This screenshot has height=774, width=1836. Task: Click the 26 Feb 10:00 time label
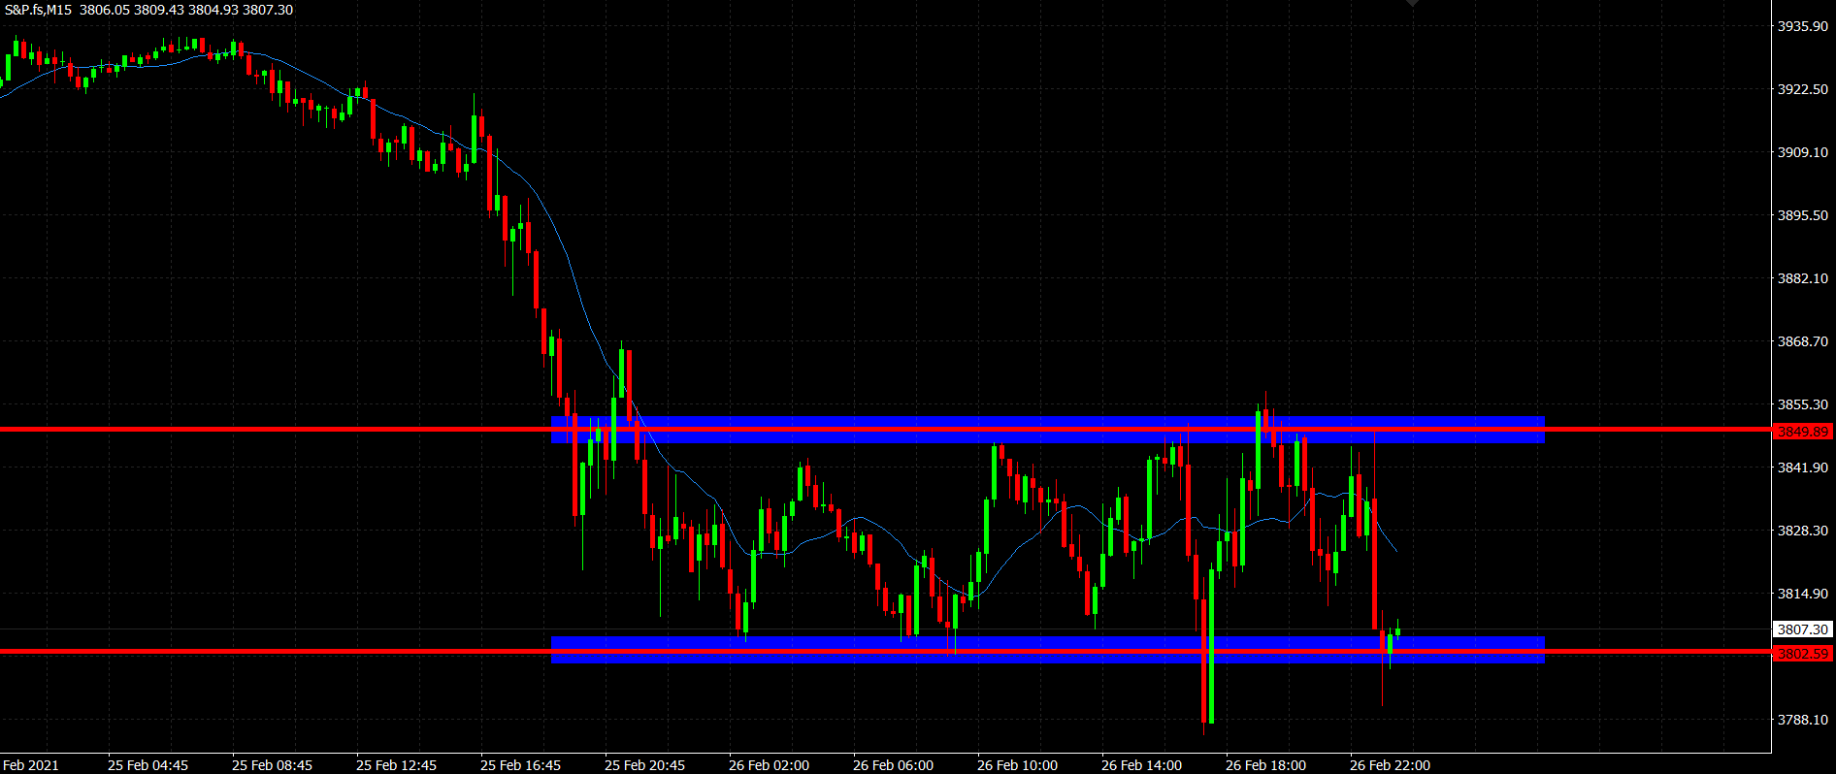(x=1017, y=765)
